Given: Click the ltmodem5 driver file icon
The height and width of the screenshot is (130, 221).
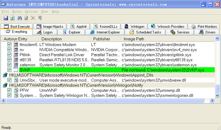Looking at the screenshot, I should coord(16,45).
